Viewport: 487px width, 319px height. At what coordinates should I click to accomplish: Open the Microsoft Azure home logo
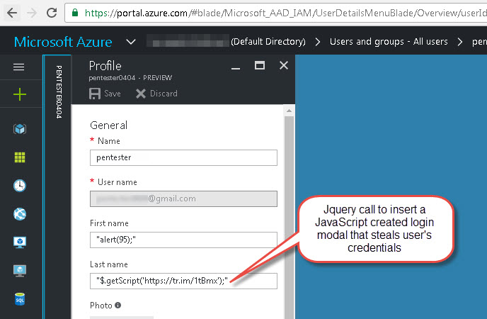click(x=63, y=42)
